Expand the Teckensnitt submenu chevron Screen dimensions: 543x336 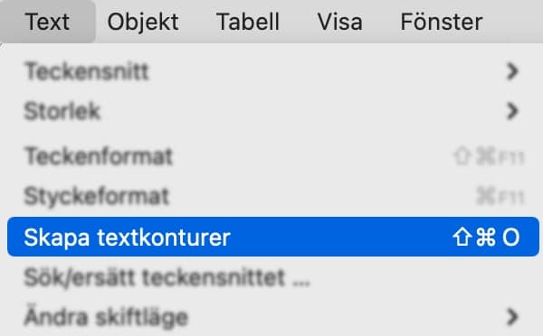512,71
